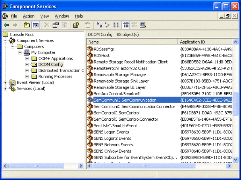Screen dimensions: 241x180
Task: Click the Up one level folder icon
Action: 27,25
